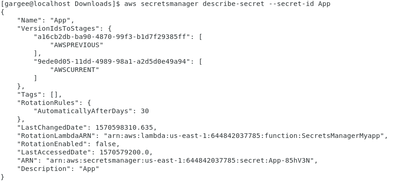The image size is (403, 181).
Task: Click version ID starting a16cb2db
Action: click(112, 37)
